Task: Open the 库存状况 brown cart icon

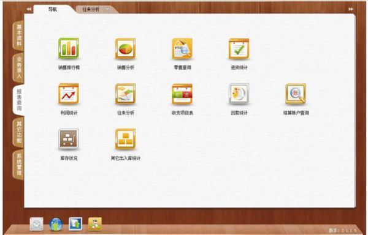Action: point(69,139)
